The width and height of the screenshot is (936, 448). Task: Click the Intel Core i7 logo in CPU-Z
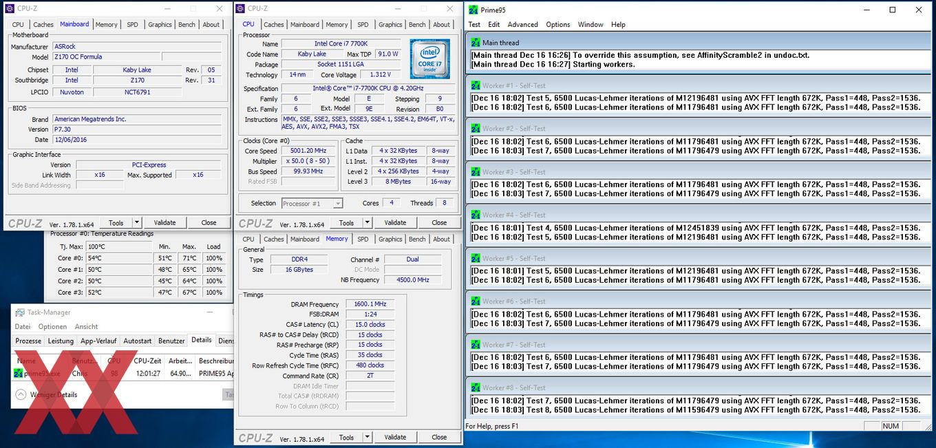point(429,58)
